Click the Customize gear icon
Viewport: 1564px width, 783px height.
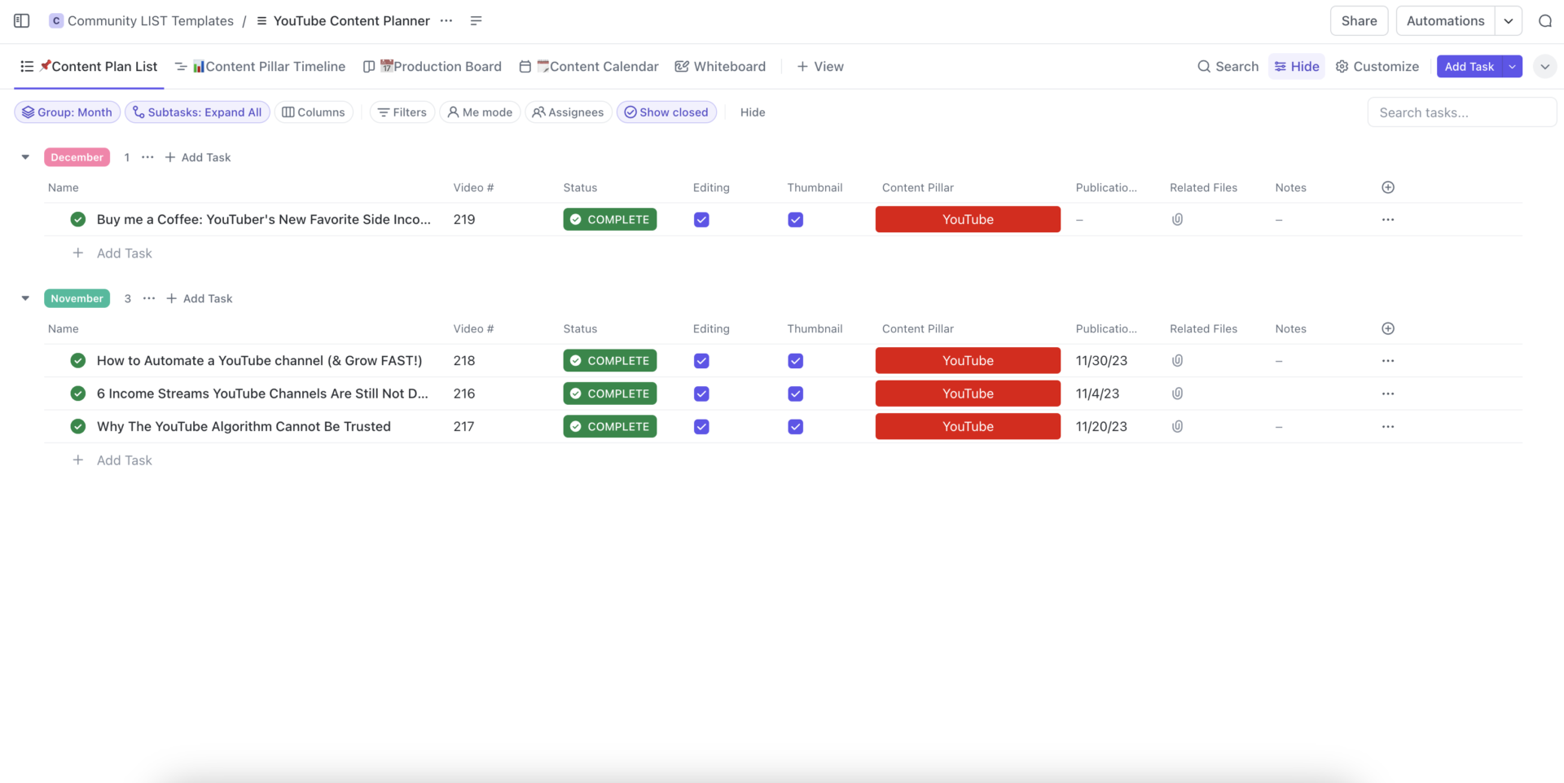(x=1342, y=67)
